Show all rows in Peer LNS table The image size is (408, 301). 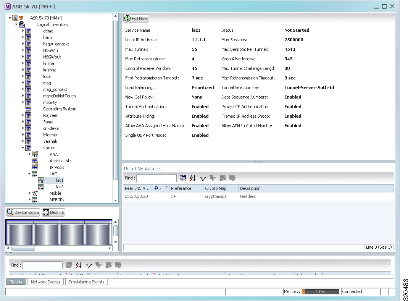(223, 178)
